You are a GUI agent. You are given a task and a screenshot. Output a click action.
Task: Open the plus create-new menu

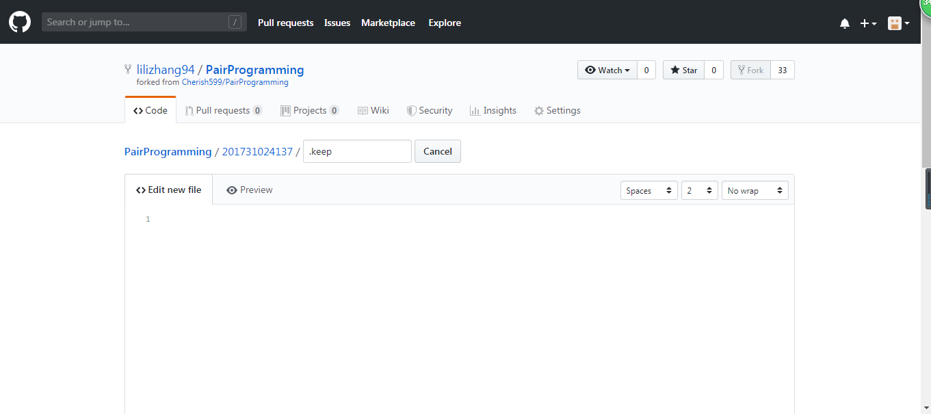868,23
